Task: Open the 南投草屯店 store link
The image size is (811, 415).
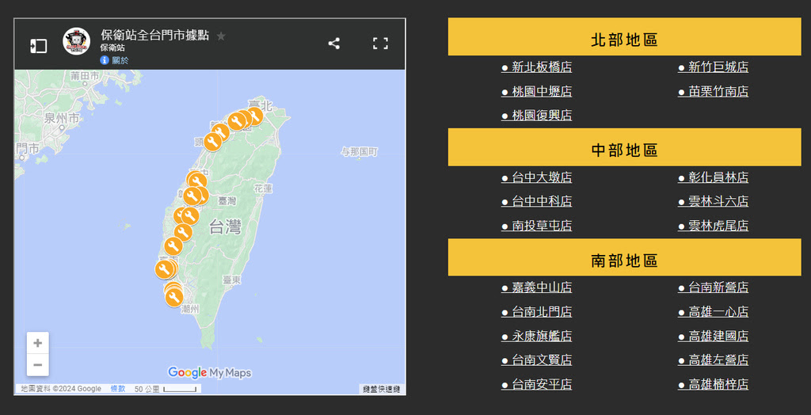Action: tap(537, 226)
